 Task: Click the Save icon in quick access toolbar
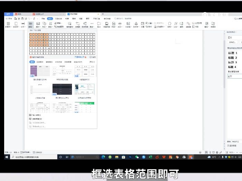[16, 19]
